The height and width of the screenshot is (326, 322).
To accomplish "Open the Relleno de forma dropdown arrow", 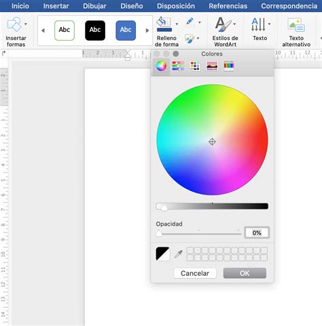I will point(177,24).
